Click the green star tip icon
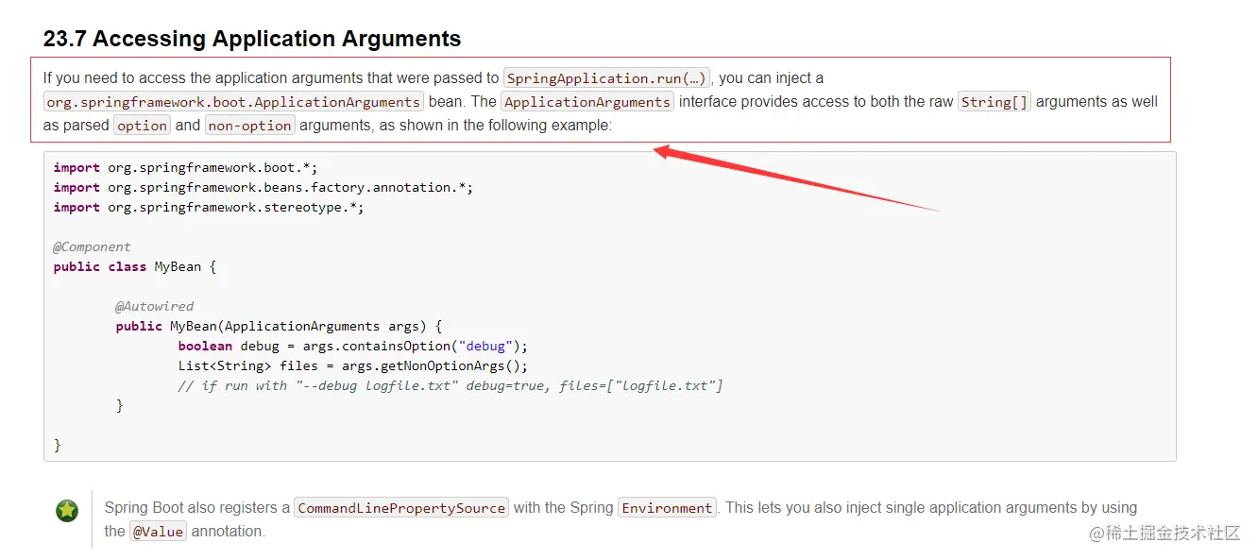The image size is (1258, 560). [x=67, y=511]
